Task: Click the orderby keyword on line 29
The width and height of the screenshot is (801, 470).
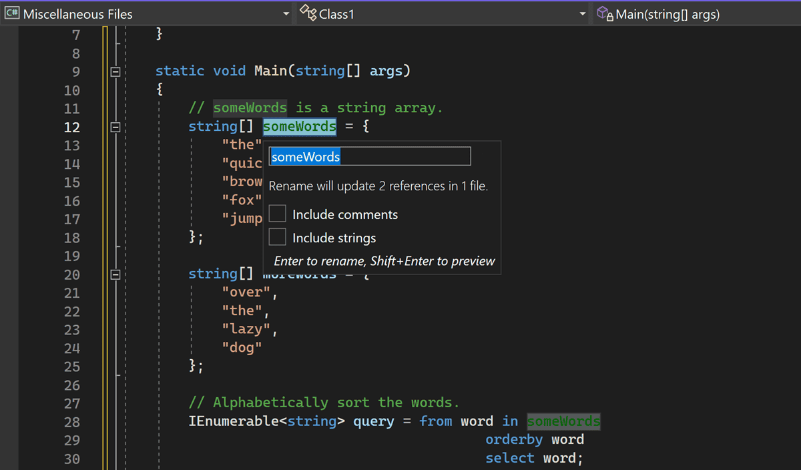Action: click(x=514, y=439)
